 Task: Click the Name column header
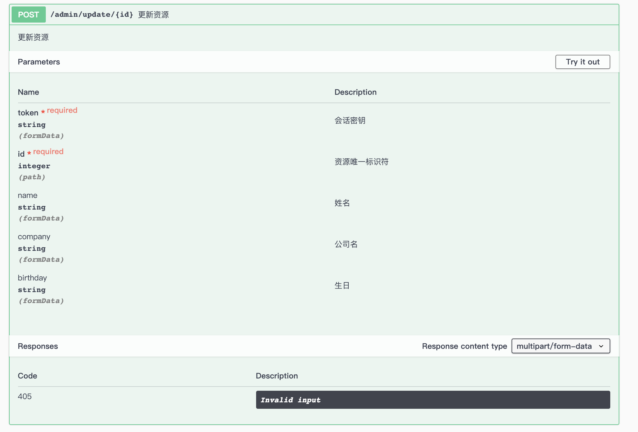tap(28, 92)
